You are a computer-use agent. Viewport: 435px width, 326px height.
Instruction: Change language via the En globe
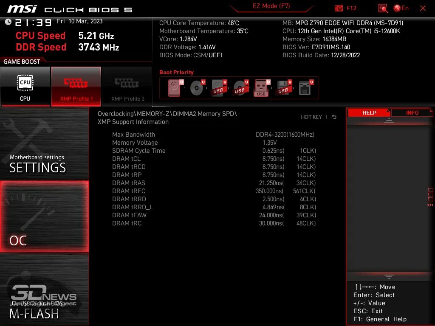click(x=401, y=8)
